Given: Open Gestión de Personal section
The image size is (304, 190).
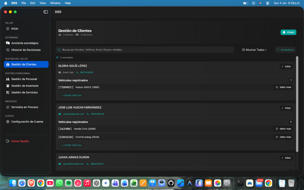Looking at the screenshot, I should coord(24,79).
